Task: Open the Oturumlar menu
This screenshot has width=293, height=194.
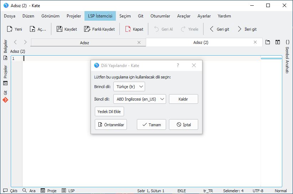Action: [160, 16]
